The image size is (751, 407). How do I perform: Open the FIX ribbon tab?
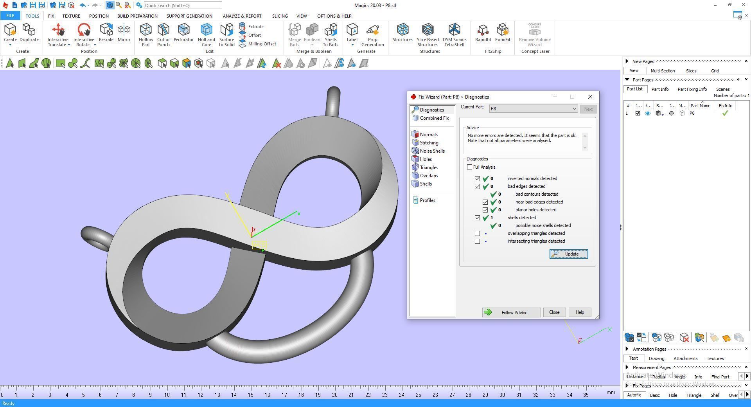coord(51,16)
